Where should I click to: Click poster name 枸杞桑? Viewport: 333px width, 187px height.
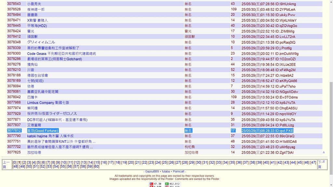[x=190, y=147]
